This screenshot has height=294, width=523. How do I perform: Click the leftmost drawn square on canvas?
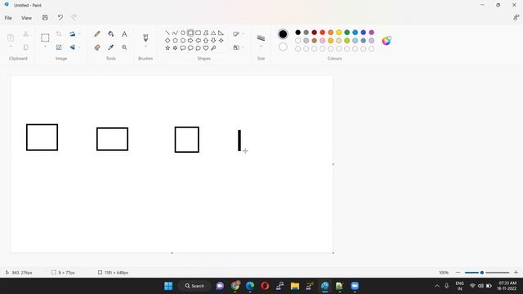coord(42,137)
